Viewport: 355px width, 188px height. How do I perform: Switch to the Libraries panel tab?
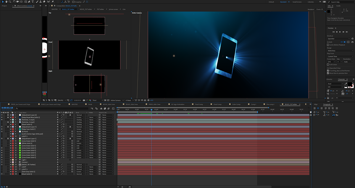click(x=329, y=79)
